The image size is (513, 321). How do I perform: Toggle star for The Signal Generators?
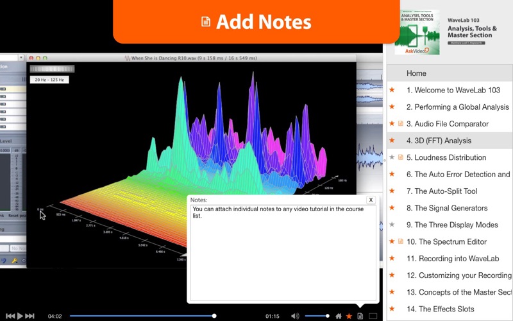pos(392,207)
